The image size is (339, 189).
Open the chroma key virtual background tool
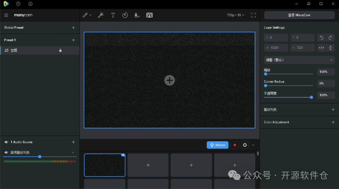coord(149,15)
